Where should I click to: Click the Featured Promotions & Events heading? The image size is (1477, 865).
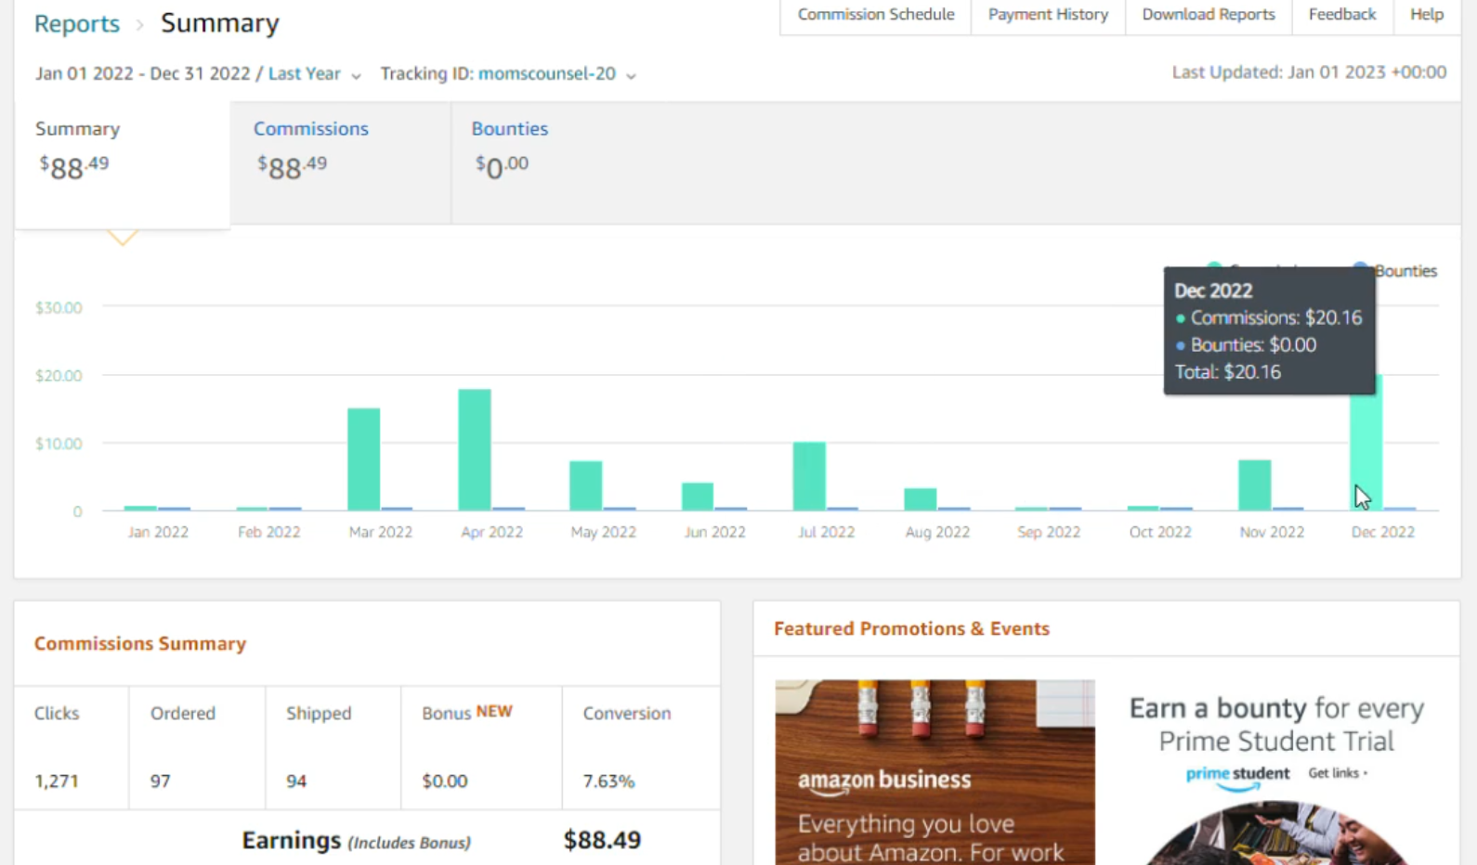click(912, 628)
